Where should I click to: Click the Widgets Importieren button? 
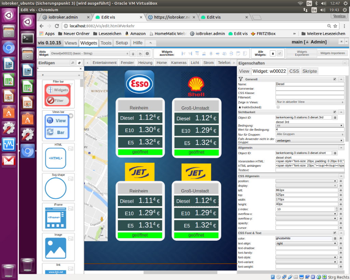point(333,53)
